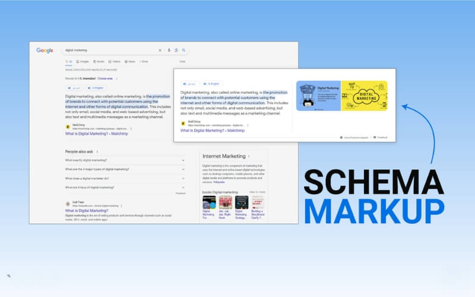475x297 pixels.
Task: Open the More tabs dropdown
Action: [144, 62]
